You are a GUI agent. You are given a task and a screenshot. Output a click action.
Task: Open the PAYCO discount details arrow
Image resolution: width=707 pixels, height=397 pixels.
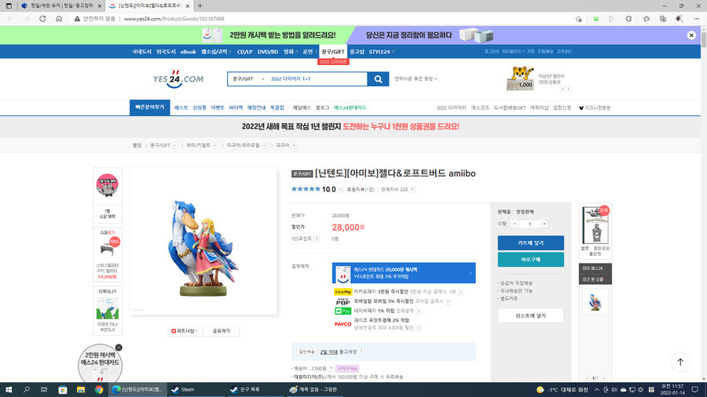418,328
